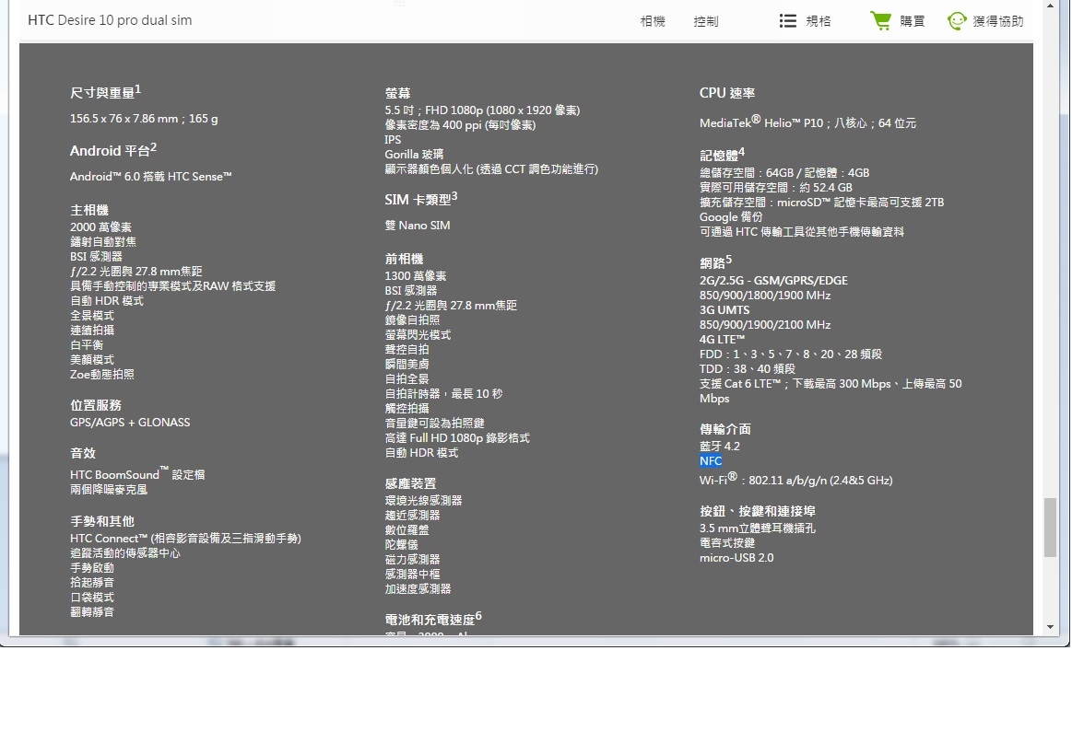Click the Google 備份 line
The width and height of the screenshot is (1072, 755).
tap(730, 217)
